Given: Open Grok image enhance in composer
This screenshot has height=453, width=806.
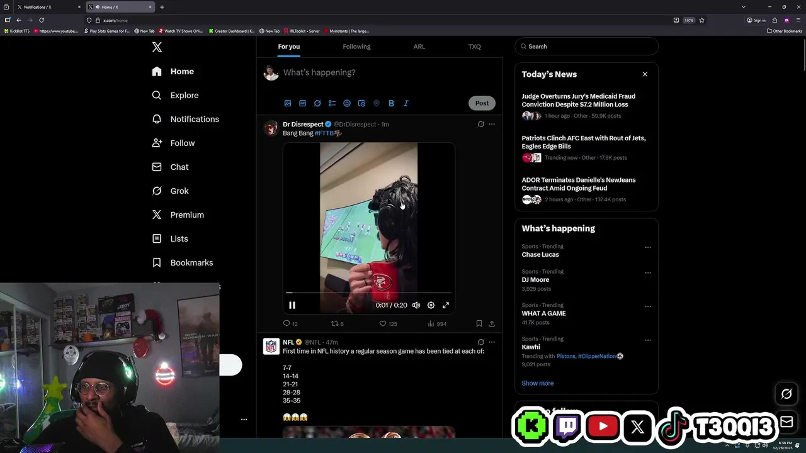Looking at the screenshot, I should (317, 103).
